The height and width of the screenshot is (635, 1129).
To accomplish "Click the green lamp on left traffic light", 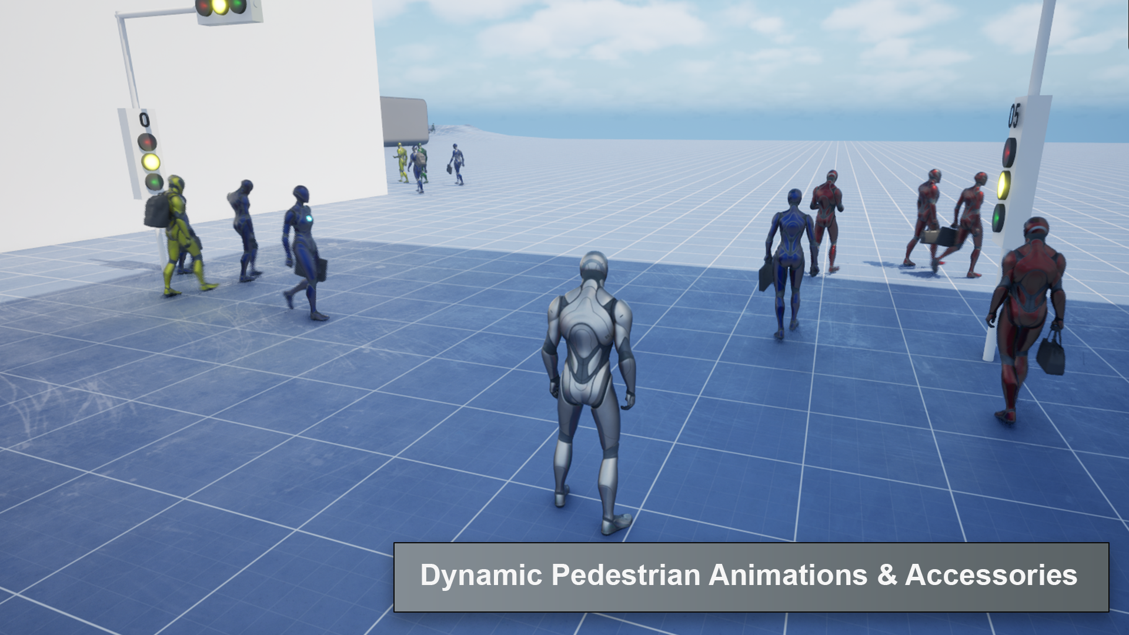I will tap(153, 182).
